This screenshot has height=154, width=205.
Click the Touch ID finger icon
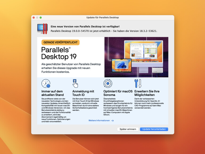click(75, 83)
